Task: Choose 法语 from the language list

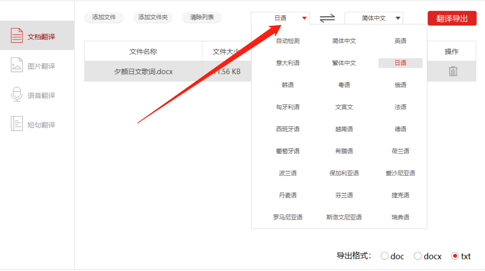Action: click(x=400, y=107)
